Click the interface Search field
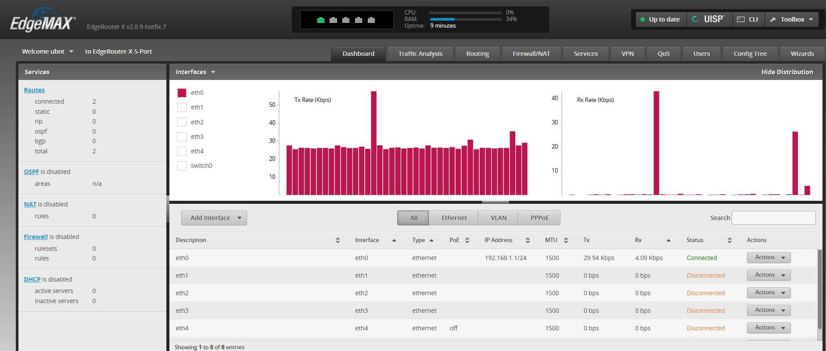Image resolution: width=826 pixels, height=351 pixels. tap(773, 218)
